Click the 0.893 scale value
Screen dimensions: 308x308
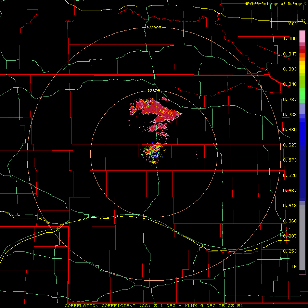(x=290, y=69)
